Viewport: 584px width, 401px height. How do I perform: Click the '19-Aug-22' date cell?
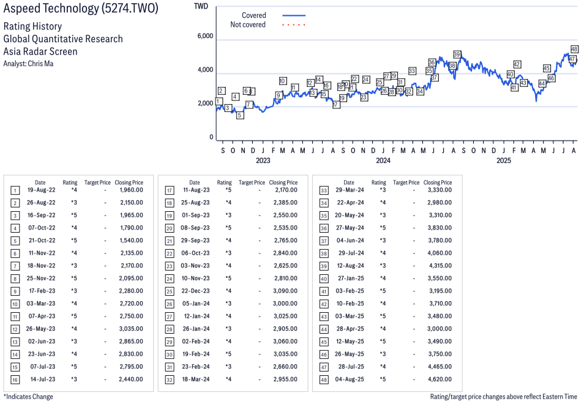pyautogui.click(x=42, y=190)
